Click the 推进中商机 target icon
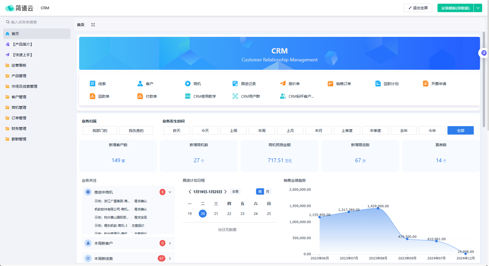 click(88, 192)
